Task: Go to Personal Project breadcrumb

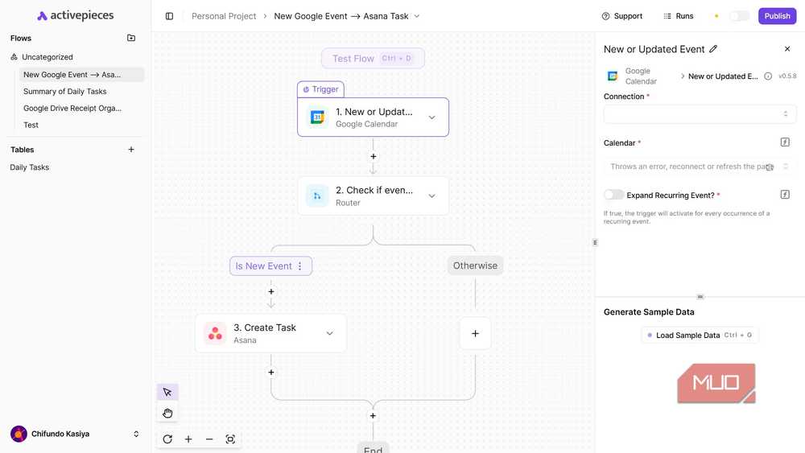Action: click(224, 16)
